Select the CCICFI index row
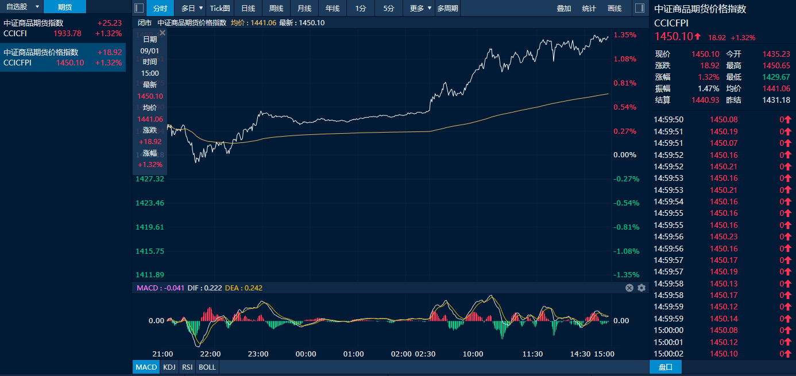 [63, 28]
